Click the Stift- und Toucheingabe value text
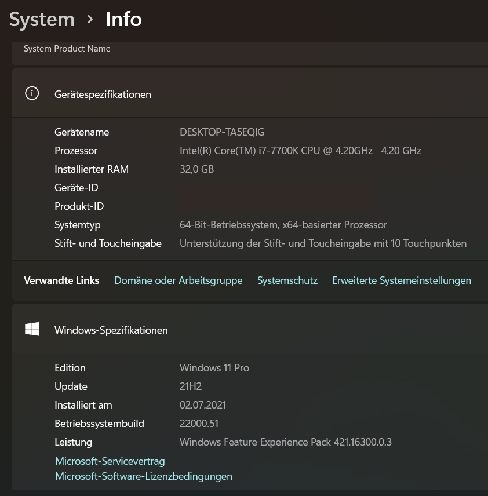Viewport: 488px width, 496px height. coord(323,243)
